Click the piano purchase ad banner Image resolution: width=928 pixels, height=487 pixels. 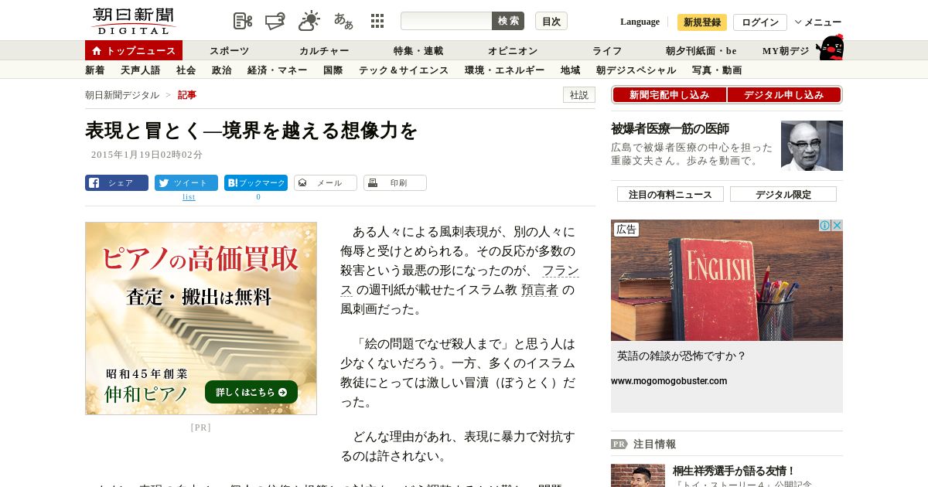pyautogui.click(x=201, y=318)
